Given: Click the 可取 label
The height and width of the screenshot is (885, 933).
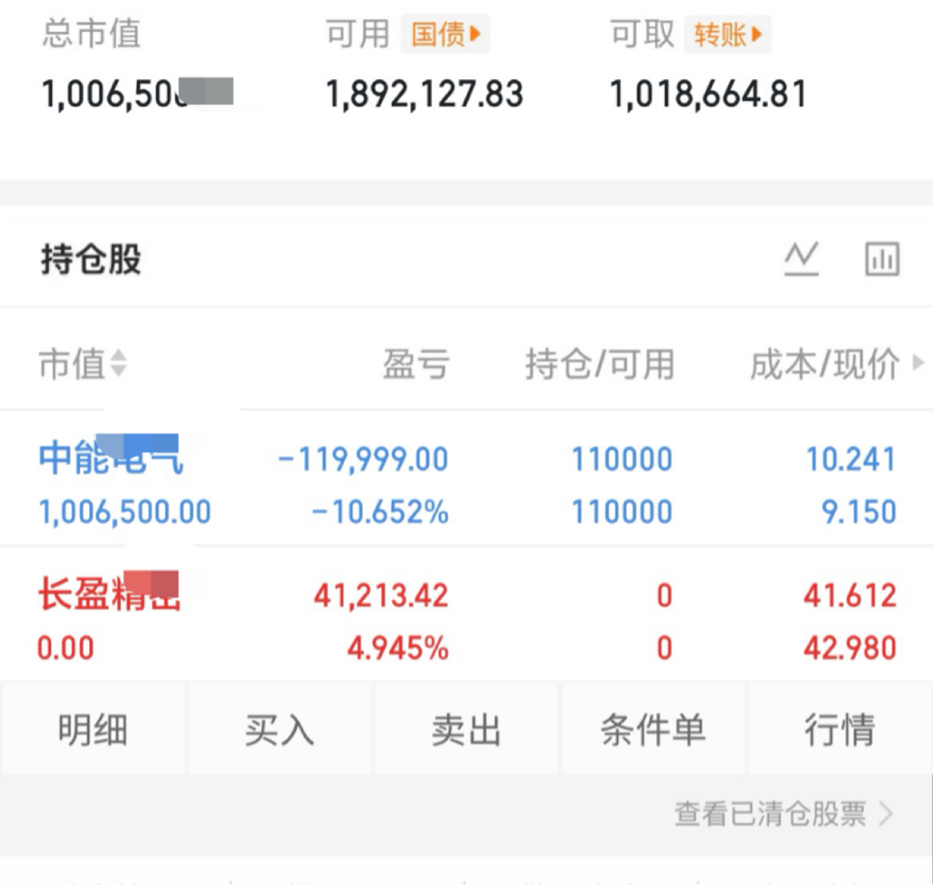Looking at the screenshot, I should (x=642, y=34).
